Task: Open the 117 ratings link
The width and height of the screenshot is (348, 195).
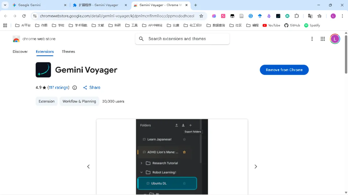Action: point(59,87)
